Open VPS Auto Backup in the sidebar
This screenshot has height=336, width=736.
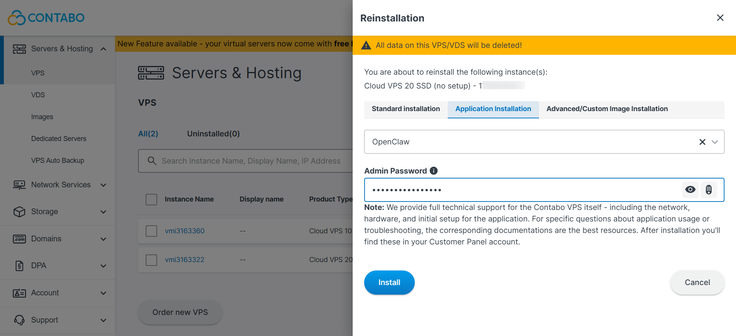58,161
